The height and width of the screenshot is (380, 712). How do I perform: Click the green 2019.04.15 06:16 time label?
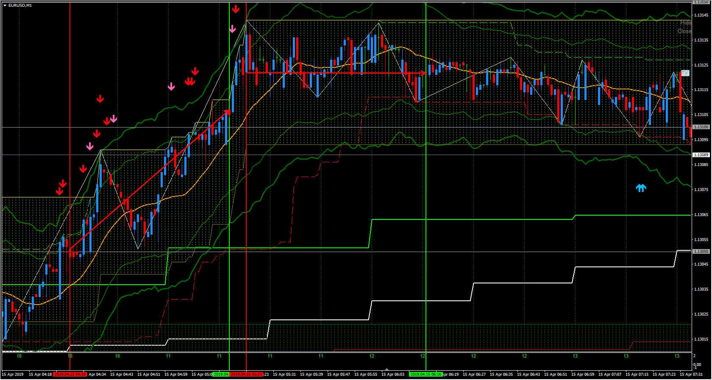(426, 374)
